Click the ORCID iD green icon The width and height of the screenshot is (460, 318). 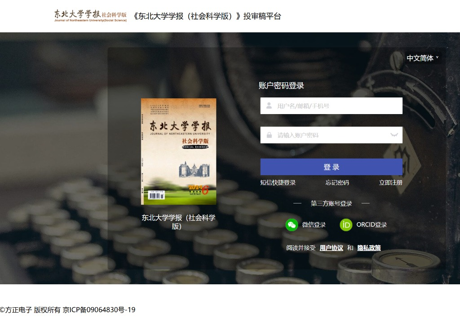[346, 225]
